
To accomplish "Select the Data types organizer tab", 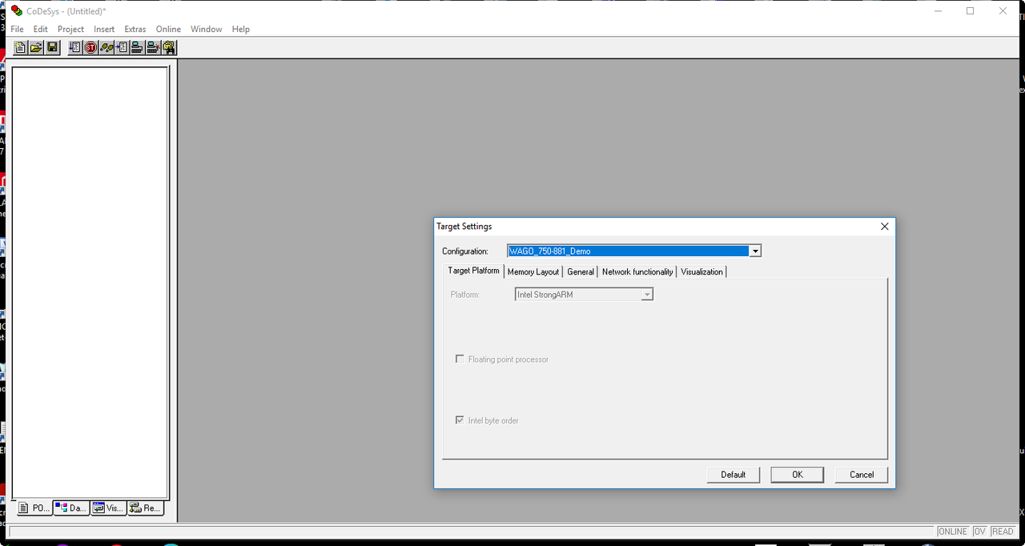I will click(71, 508).
